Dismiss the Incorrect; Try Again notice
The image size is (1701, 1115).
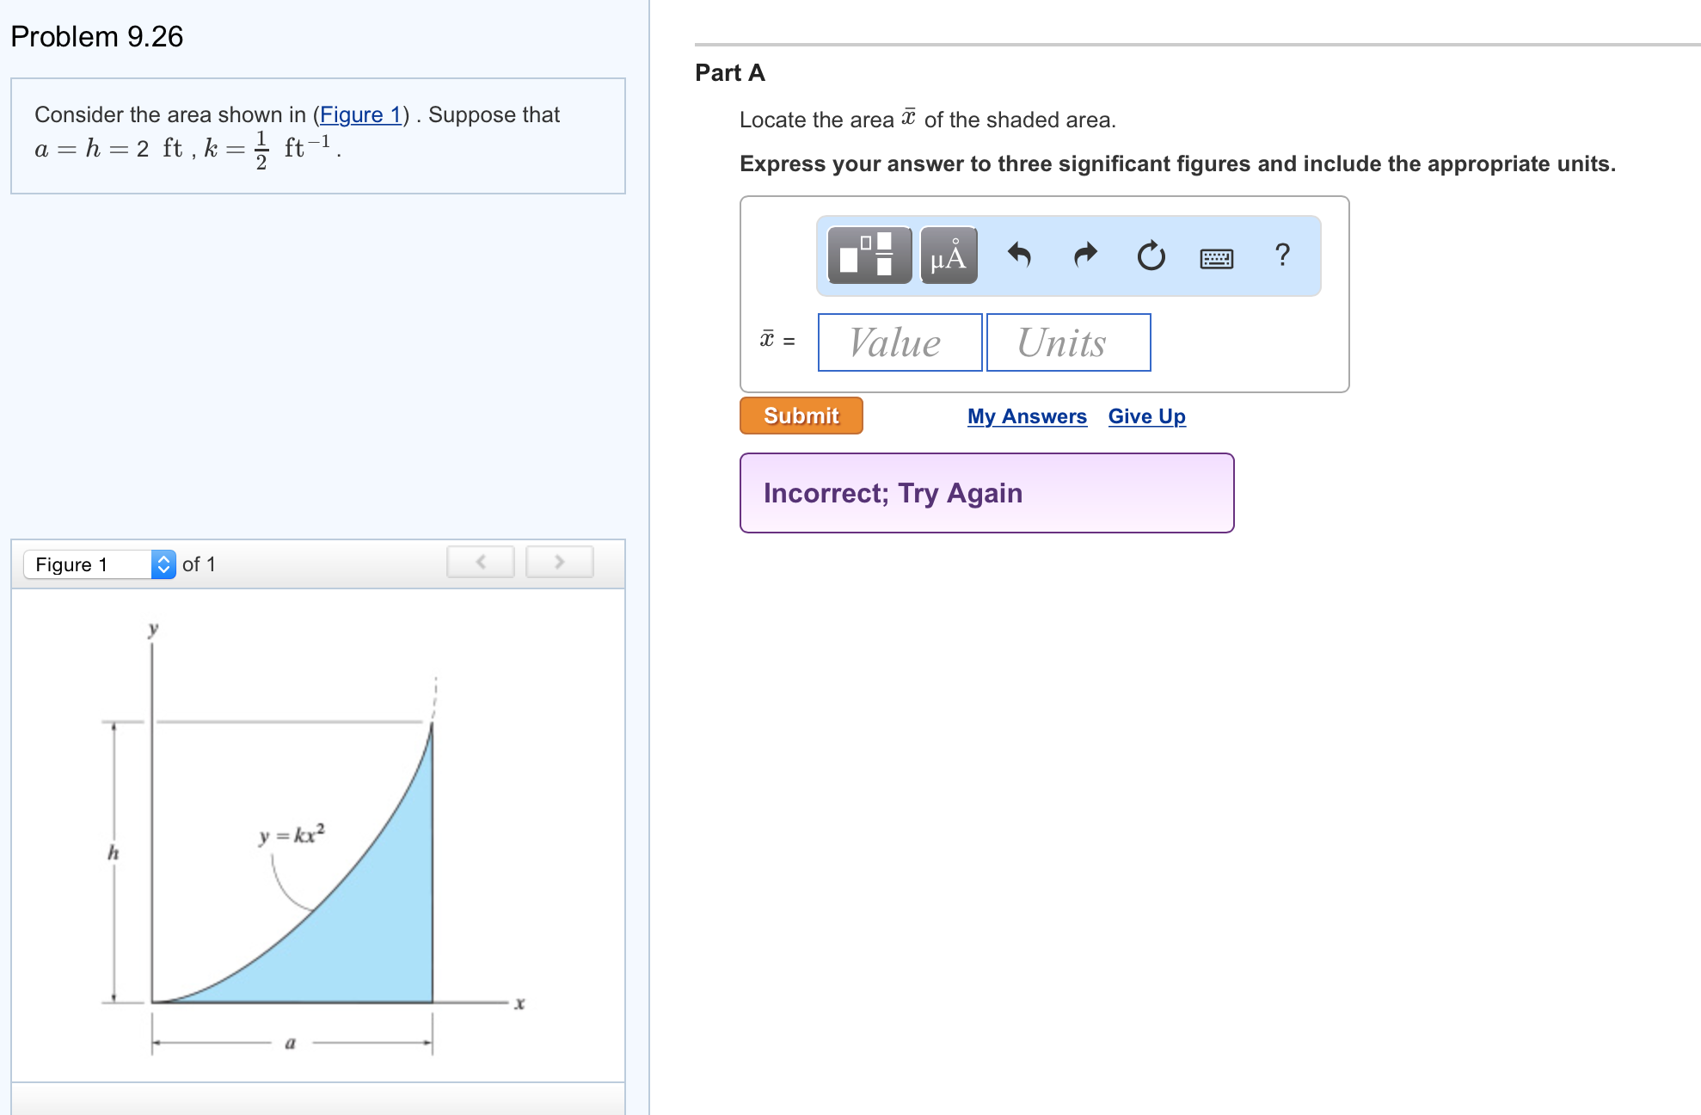986,493
